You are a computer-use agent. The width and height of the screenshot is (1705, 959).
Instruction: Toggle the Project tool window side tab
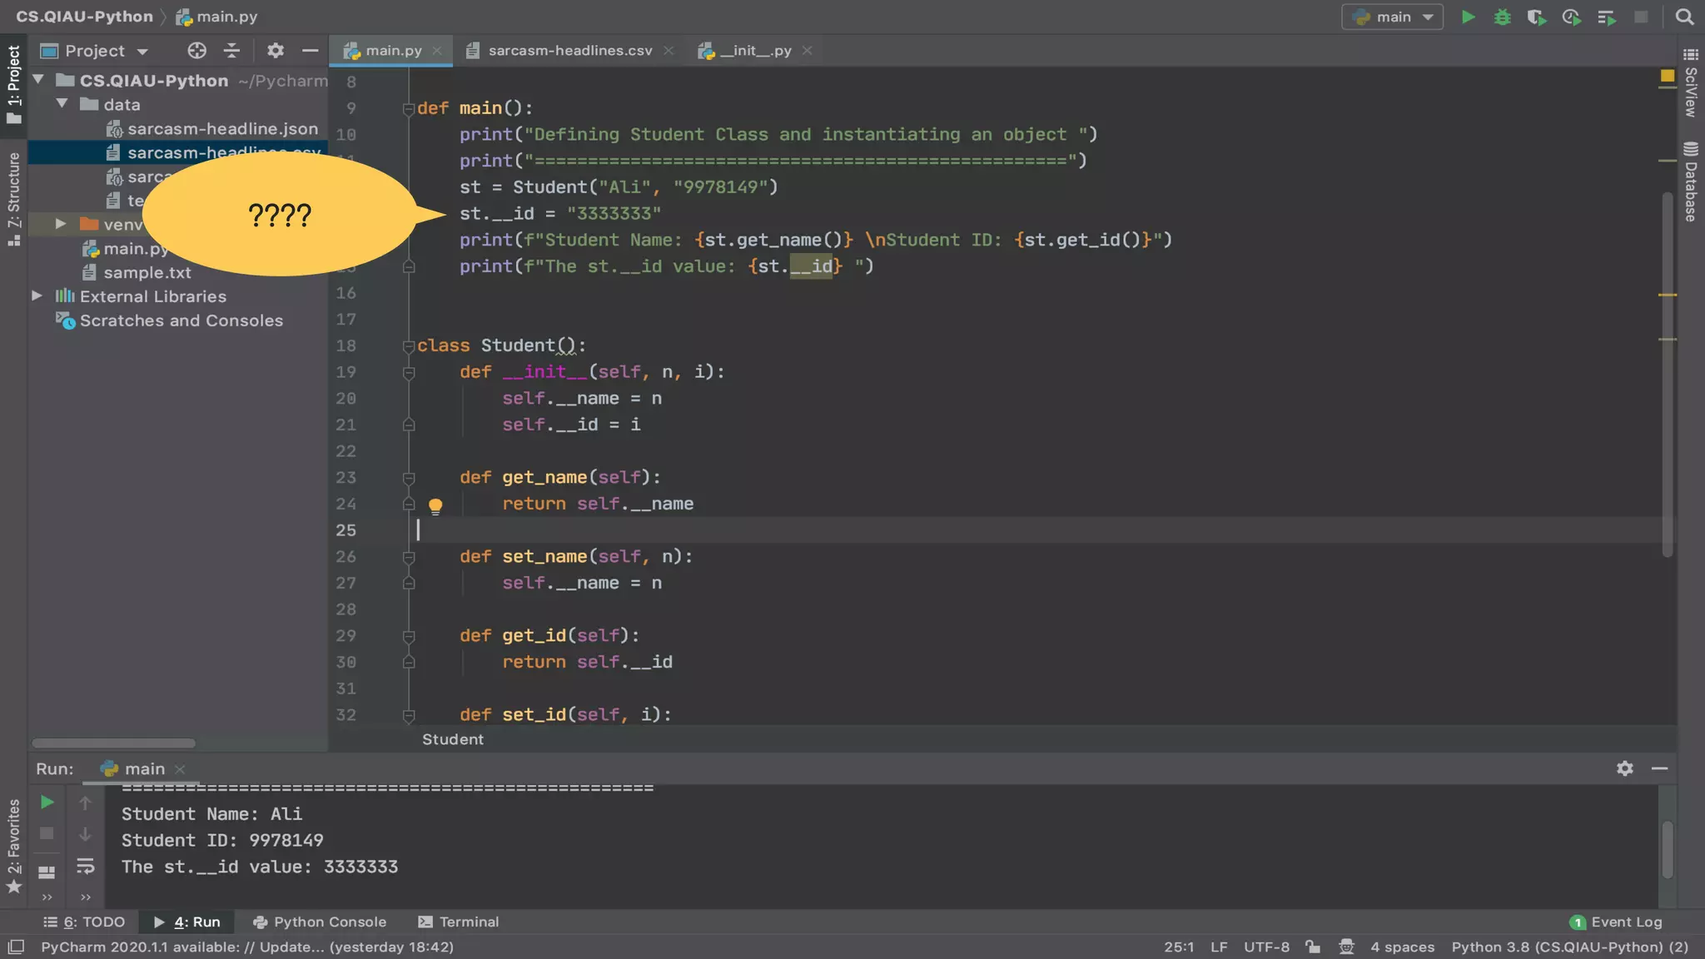pyautogui.click(x=13, y=83)
